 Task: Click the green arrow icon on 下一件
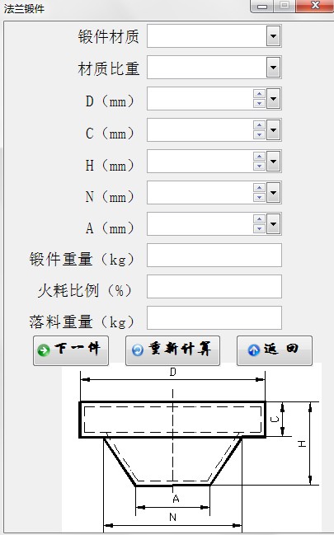[x=44, y=350]
